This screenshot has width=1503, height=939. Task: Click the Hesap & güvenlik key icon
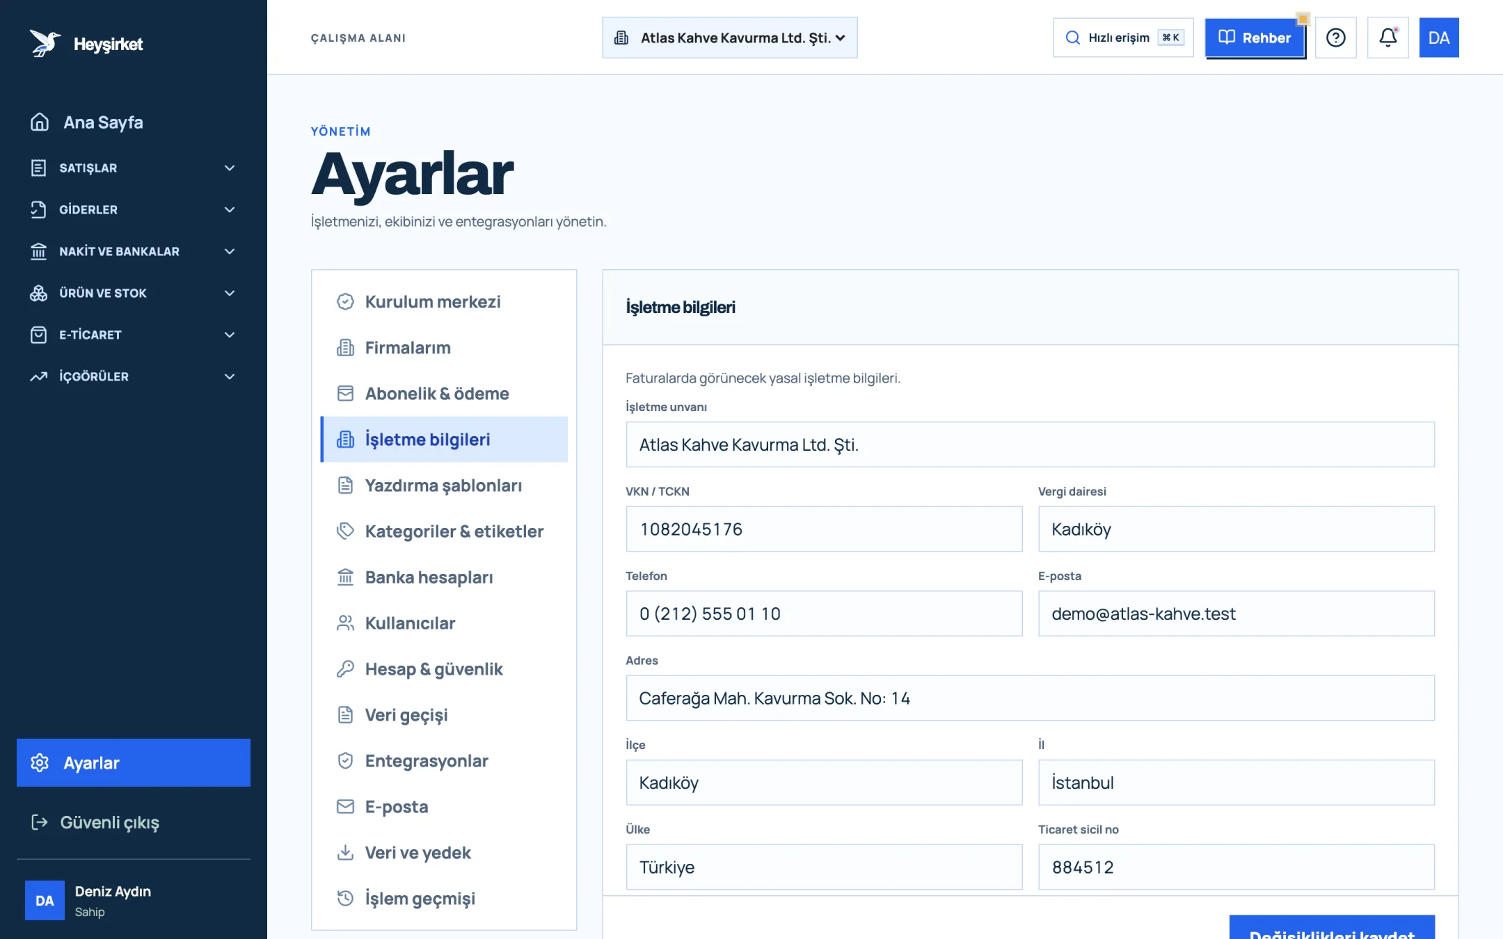(x=345, y=668)
